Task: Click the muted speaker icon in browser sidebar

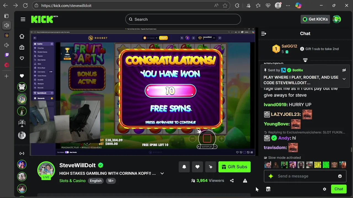Action: 7,45
